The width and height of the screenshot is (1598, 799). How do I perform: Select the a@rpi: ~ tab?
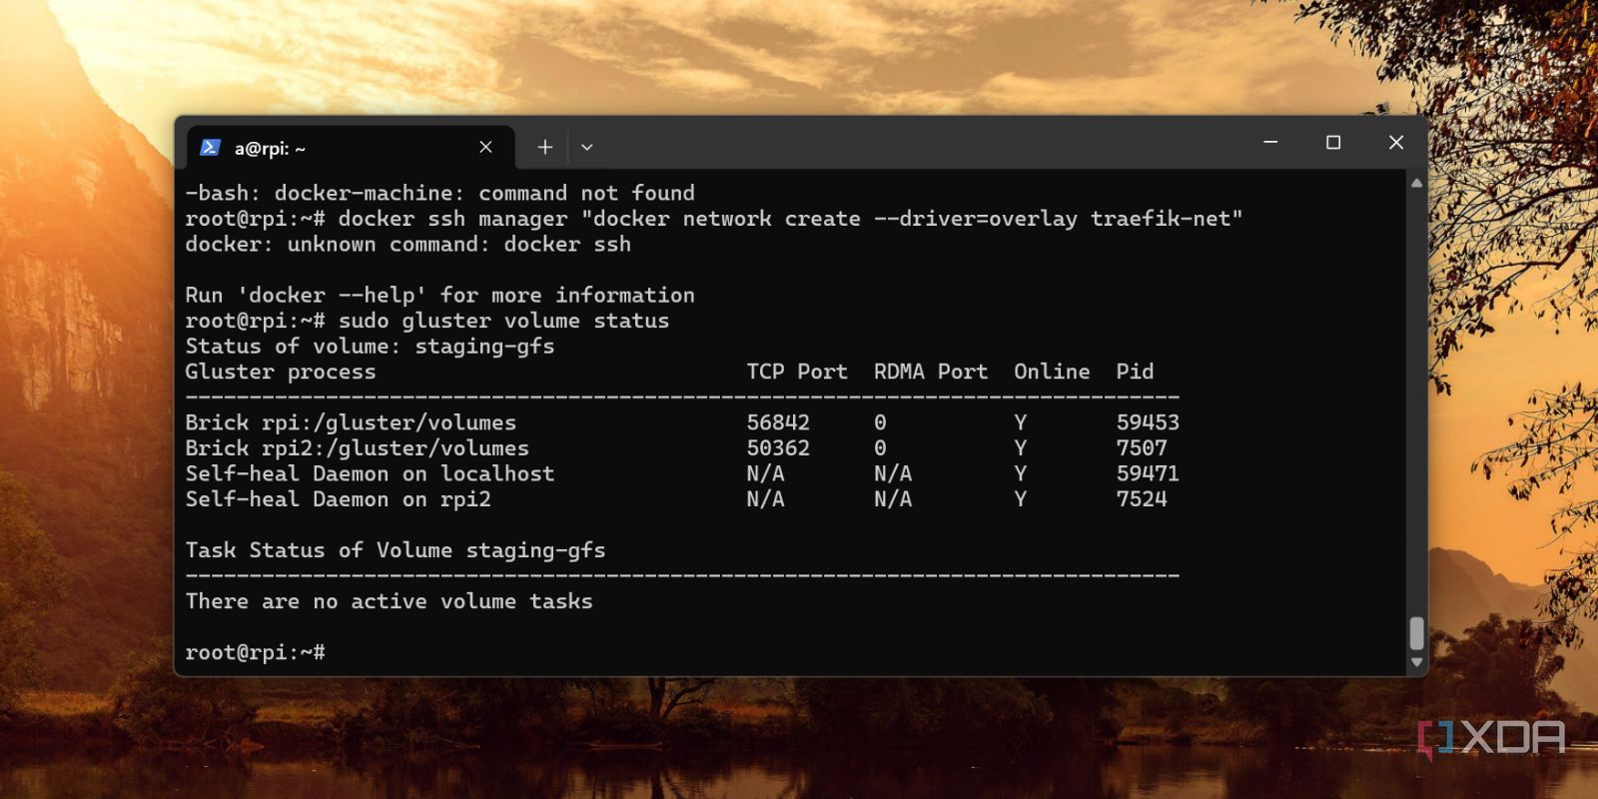(x=352, y=147)
